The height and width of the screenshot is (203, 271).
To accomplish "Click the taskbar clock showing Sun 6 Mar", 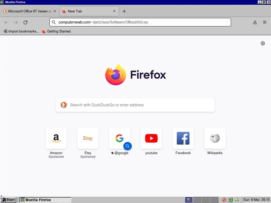I will (256, 200).
